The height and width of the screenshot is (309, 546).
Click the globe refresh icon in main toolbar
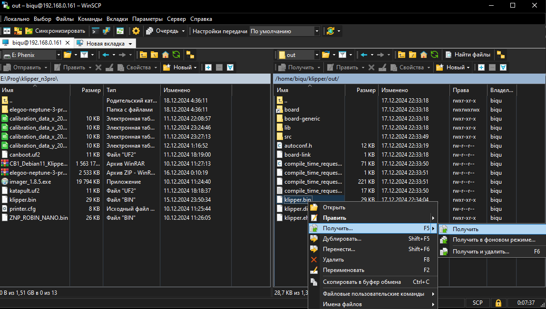coord(331,31)
